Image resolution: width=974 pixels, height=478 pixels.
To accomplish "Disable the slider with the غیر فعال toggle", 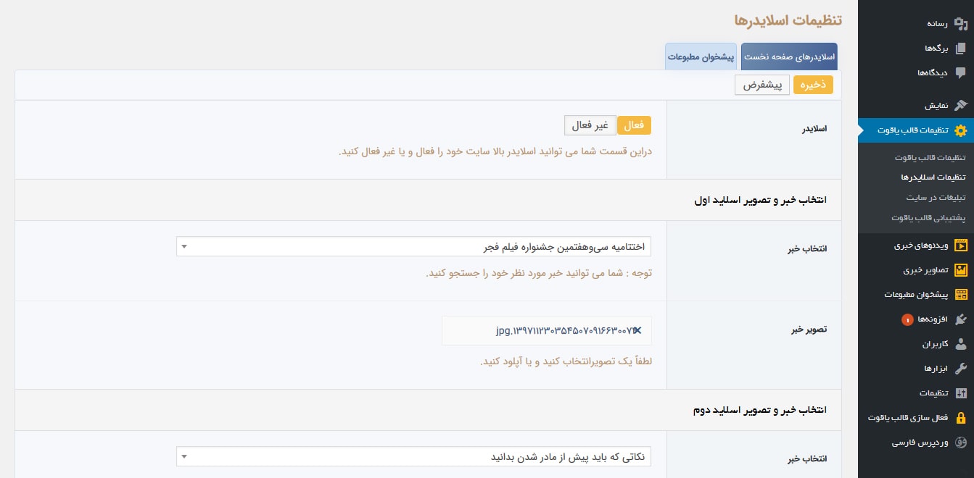I will (590, 125).
